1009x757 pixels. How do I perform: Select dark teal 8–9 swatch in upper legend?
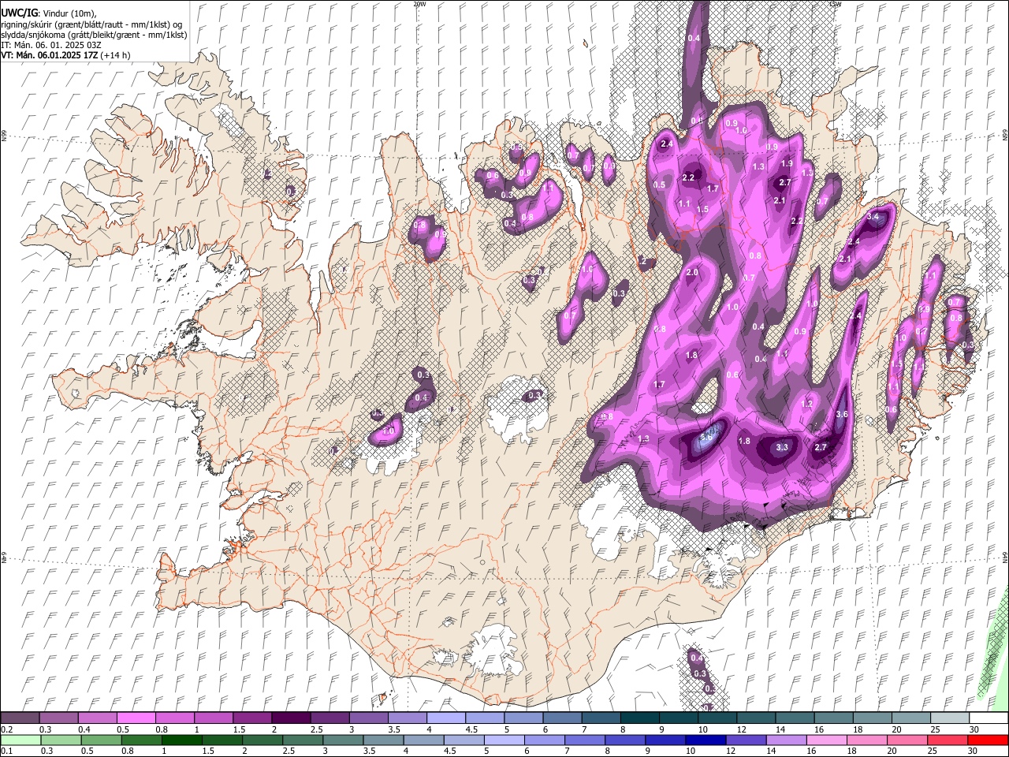[641, 718]
